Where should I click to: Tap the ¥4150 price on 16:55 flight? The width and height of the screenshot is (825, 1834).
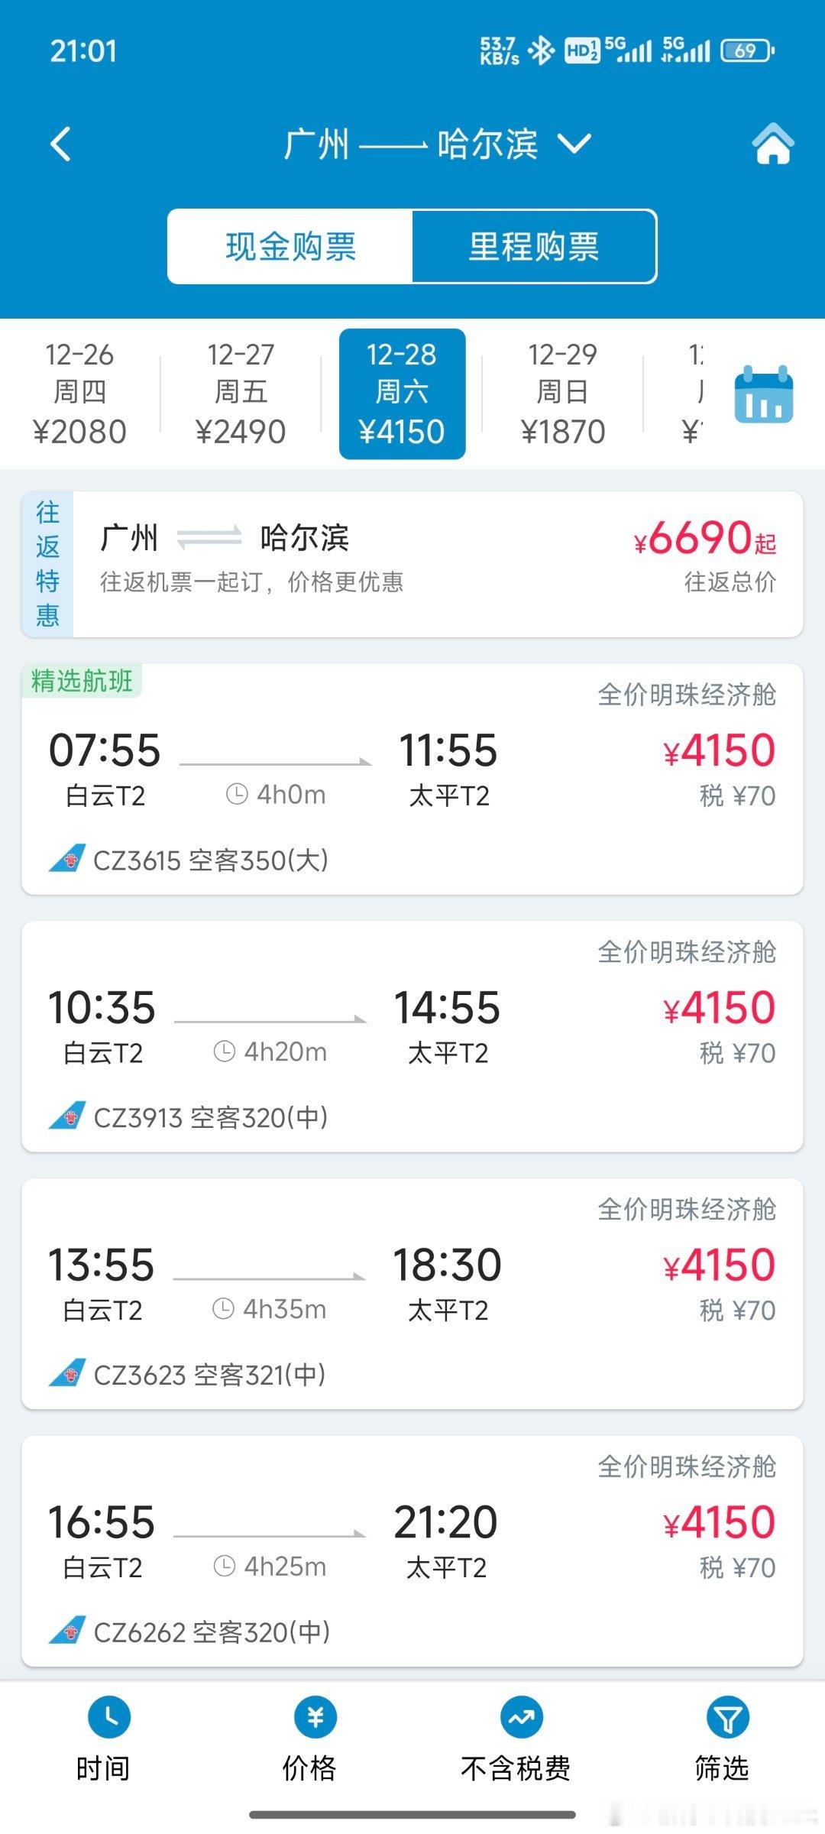(720, 1521)
